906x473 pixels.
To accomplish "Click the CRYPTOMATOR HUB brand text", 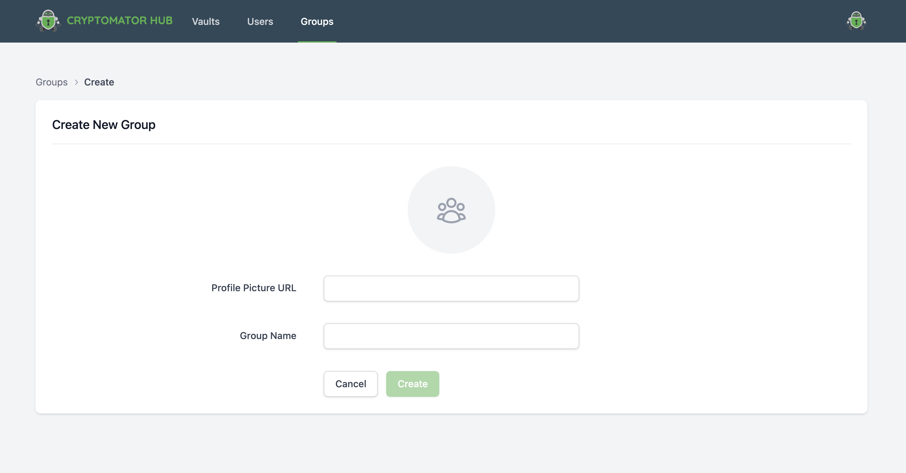I will coord(120,21).
